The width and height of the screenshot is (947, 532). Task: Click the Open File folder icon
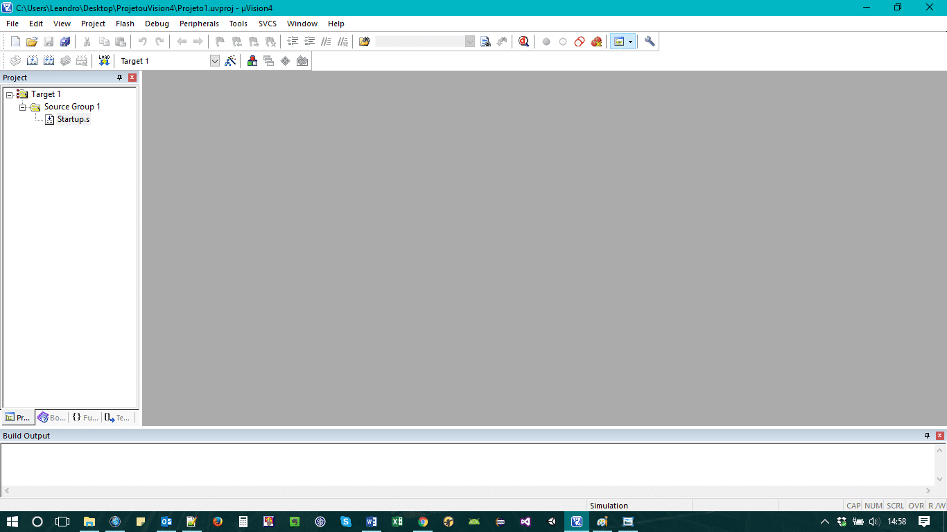[x=32, y=42]
